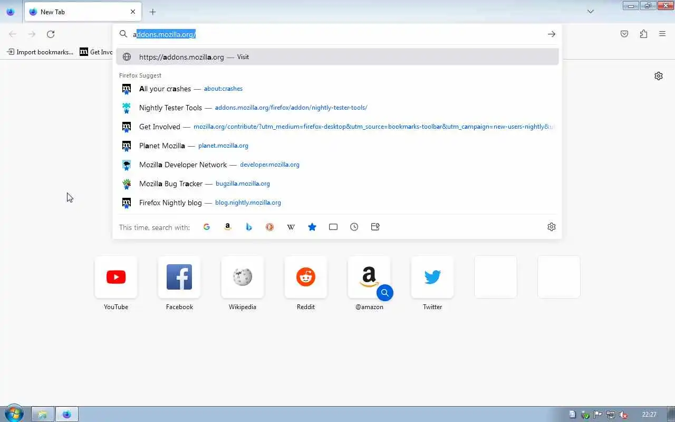
Task: Open All your crashes suggestion
Action: pyautogui.click(x=337, y=89)
